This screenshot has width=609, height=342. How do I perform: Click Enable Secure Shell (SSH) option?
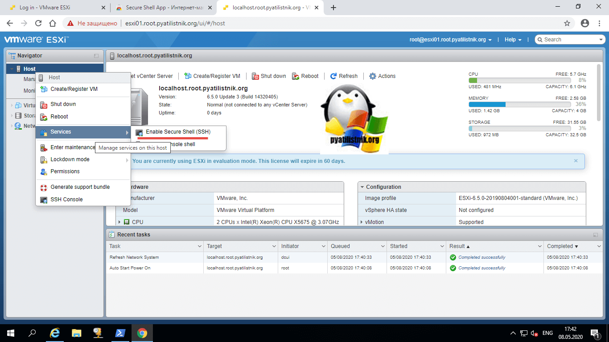[x=178, y=132]
